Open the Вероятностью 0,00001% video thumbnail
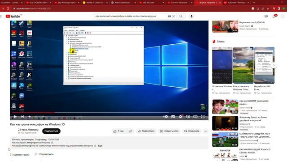The height and width of the screenshot is (161, 287). [225, 26]
